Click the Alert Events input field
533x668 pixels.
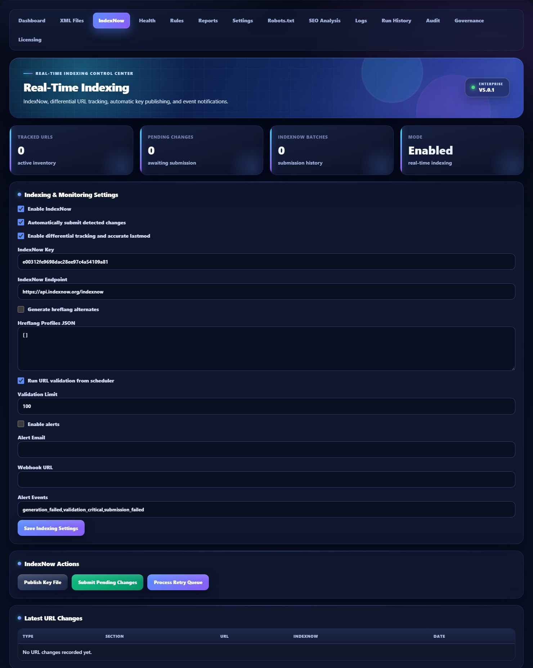coord(266,510)
